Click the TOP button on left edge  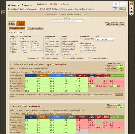point(4,12)
